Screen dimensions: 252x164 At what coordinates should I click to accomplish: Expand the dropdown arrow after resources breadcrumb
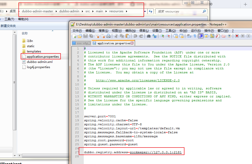(127, 11)
